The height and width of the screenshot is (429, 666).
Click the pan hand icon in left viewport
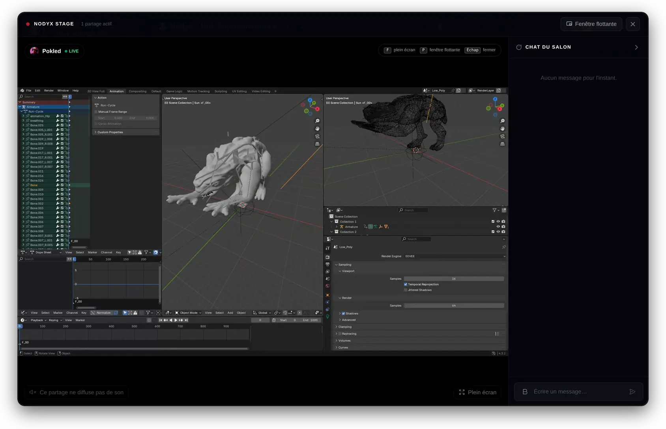tap(317, 129)
